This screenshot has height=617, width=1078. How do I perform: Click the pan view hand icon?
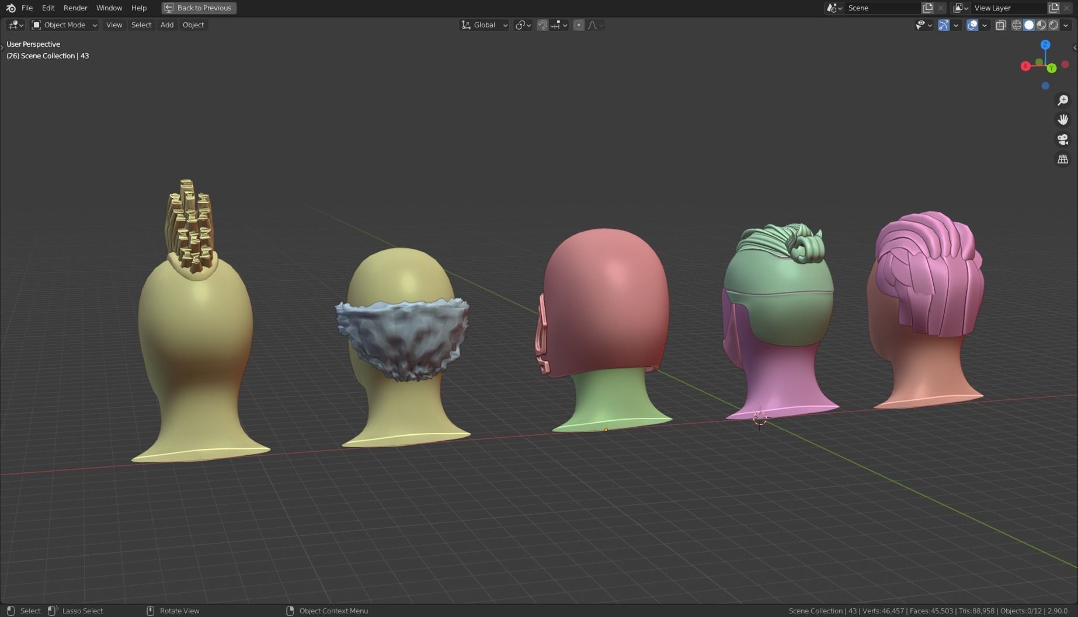pyautogui.click(x=1063, y=120)
